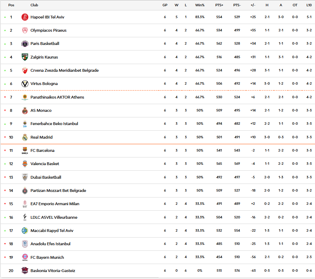Select the Valencia Basket table row name
The width and height of the screenshot is (315, 279).
45,164
